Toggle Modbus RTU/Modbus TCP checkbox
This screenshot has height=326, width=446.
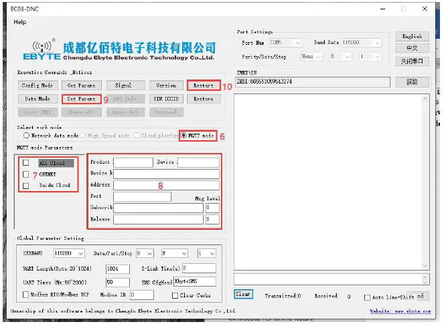pos(25,295)
